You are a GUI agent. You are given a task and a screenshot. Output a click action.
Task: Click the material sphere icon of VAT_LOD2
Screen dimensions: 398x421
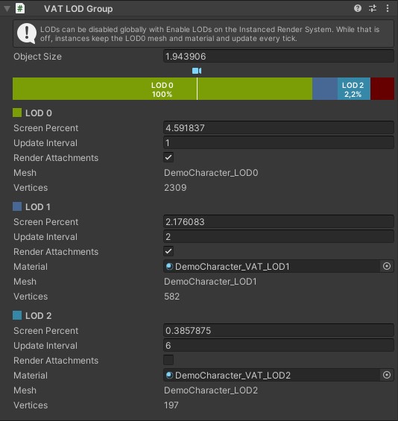[169, 375]
